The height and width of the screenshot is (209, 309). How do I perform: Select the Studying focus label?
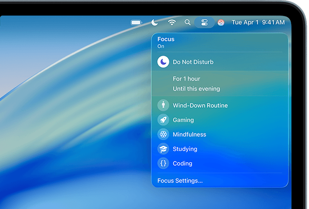[185, 149]
